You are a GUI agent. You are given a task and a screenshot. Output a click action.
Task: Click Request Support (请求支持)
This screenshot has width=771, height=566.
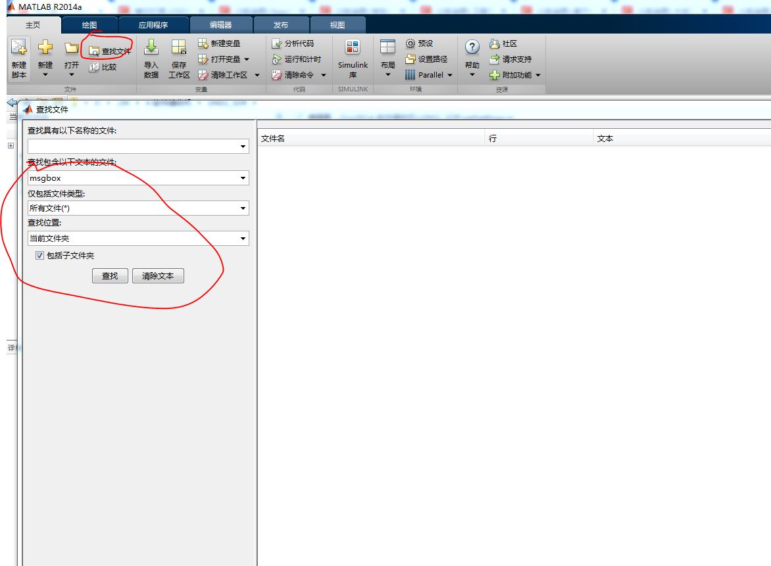(510, 59)
